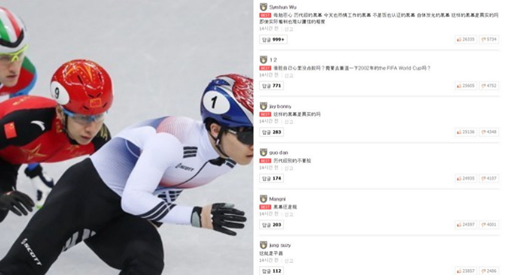Open the profile of user guo dan
Screen dimensions: 507x275
pyautogui.click(x=278, y=152)
